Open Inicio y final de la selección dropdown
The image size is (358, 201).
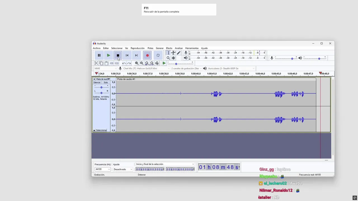tap(165, 164)
